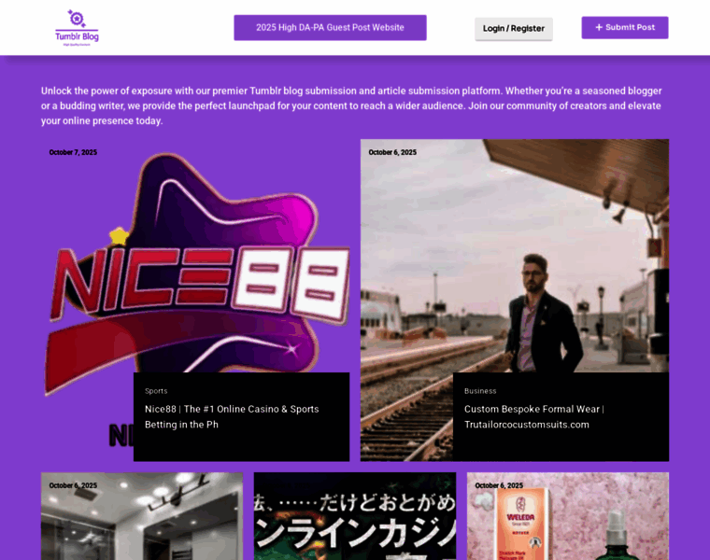This screenshot has height=560, width=710.
Task: Submit a new post with Submit Post button
Action: click(x=625, y=28)
